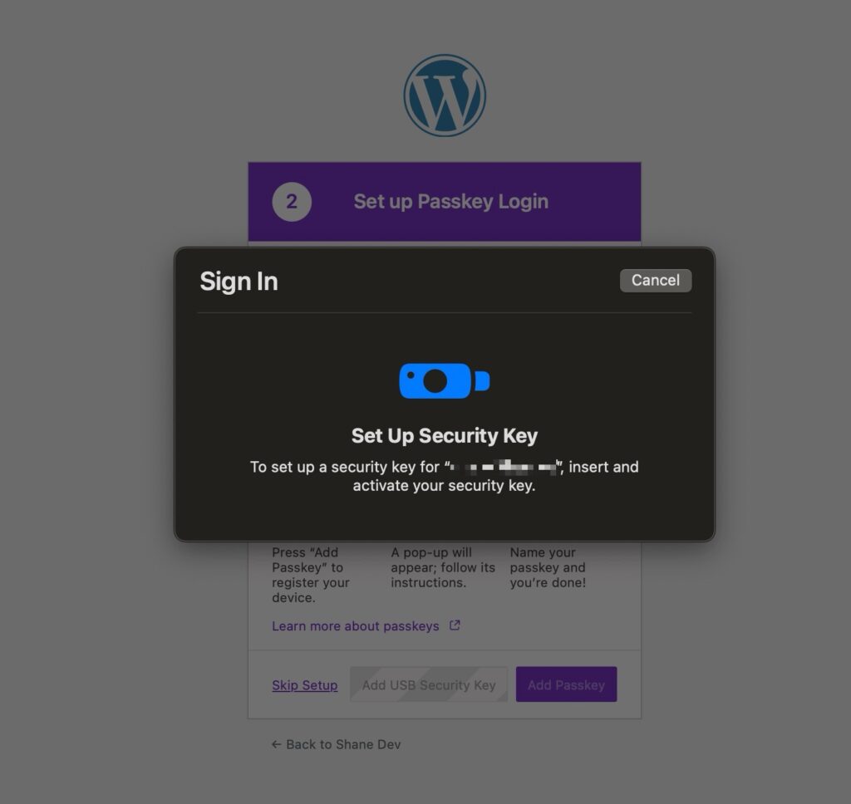Screen dimensions: 851x804
Task: Click the Set up Passkey Login heading
Action: [451, 201]
